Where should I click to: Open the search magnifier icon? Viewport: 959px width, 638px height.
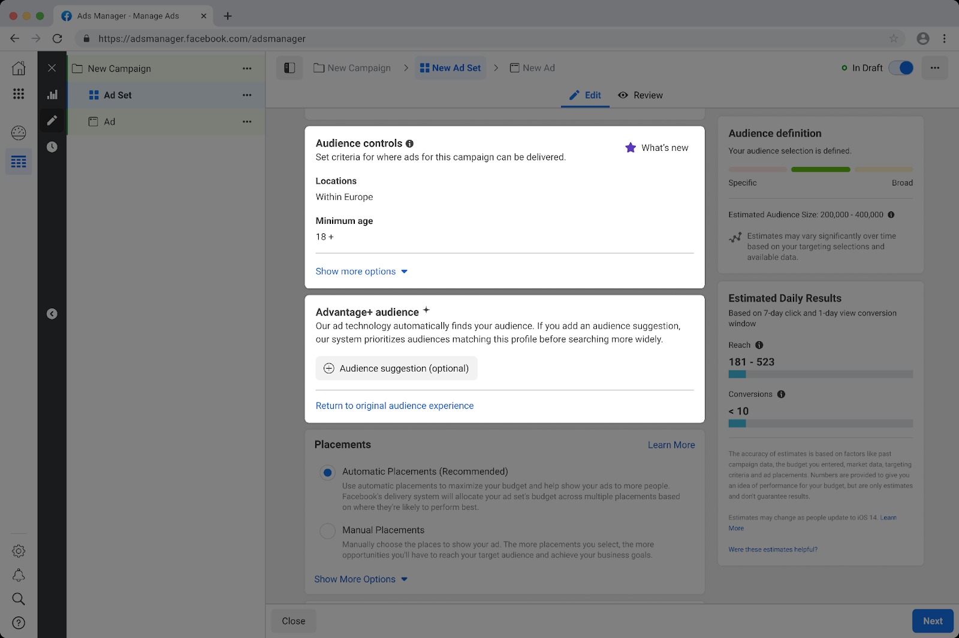[x=19, y=599]
